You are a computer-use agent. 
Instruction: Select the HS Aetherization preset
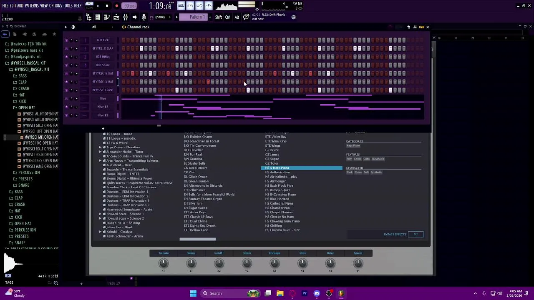(277, 172)
